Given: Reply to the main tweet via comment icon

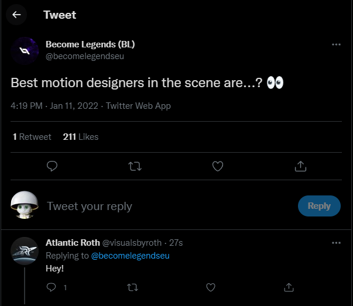Looking at the screenshot, I should (52, 167).
